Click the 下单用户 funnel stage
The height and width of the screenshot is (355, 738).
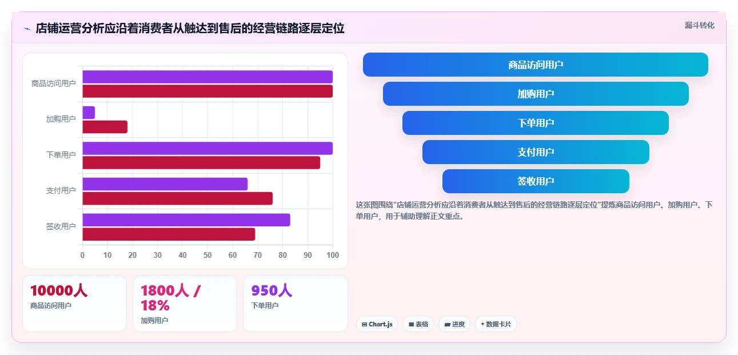click(536, 123)
